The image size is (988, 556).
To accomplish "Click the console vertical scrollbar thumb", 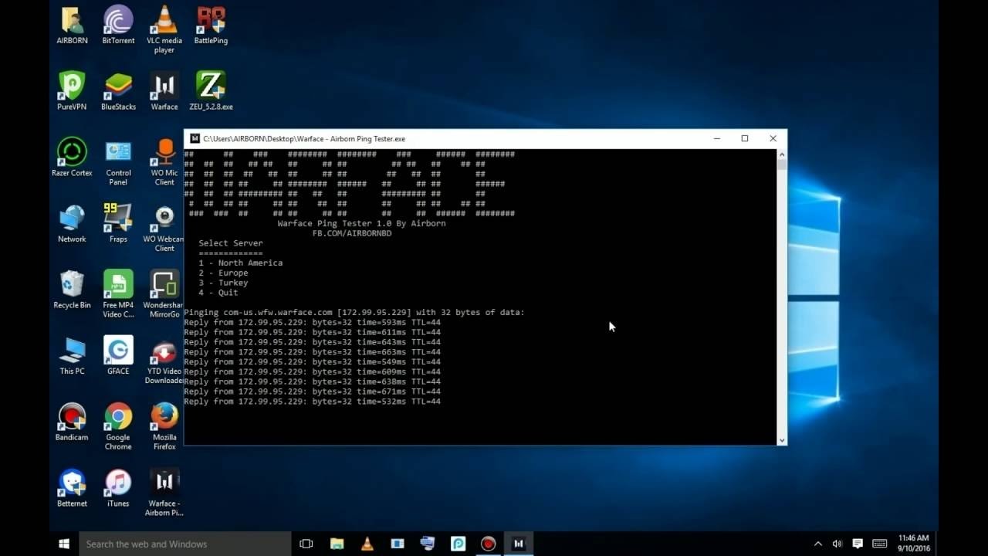I will 782,164.
